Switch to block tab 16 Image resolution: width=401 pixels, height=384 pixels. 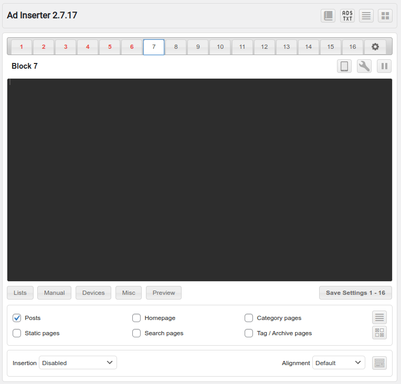353,47
